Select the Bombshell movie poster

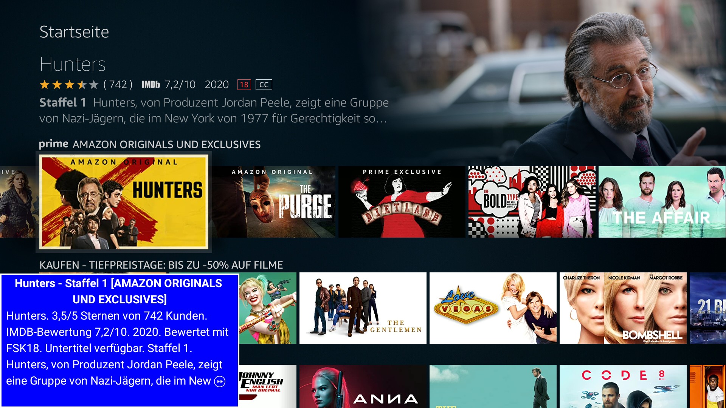(x=623, y=308)
